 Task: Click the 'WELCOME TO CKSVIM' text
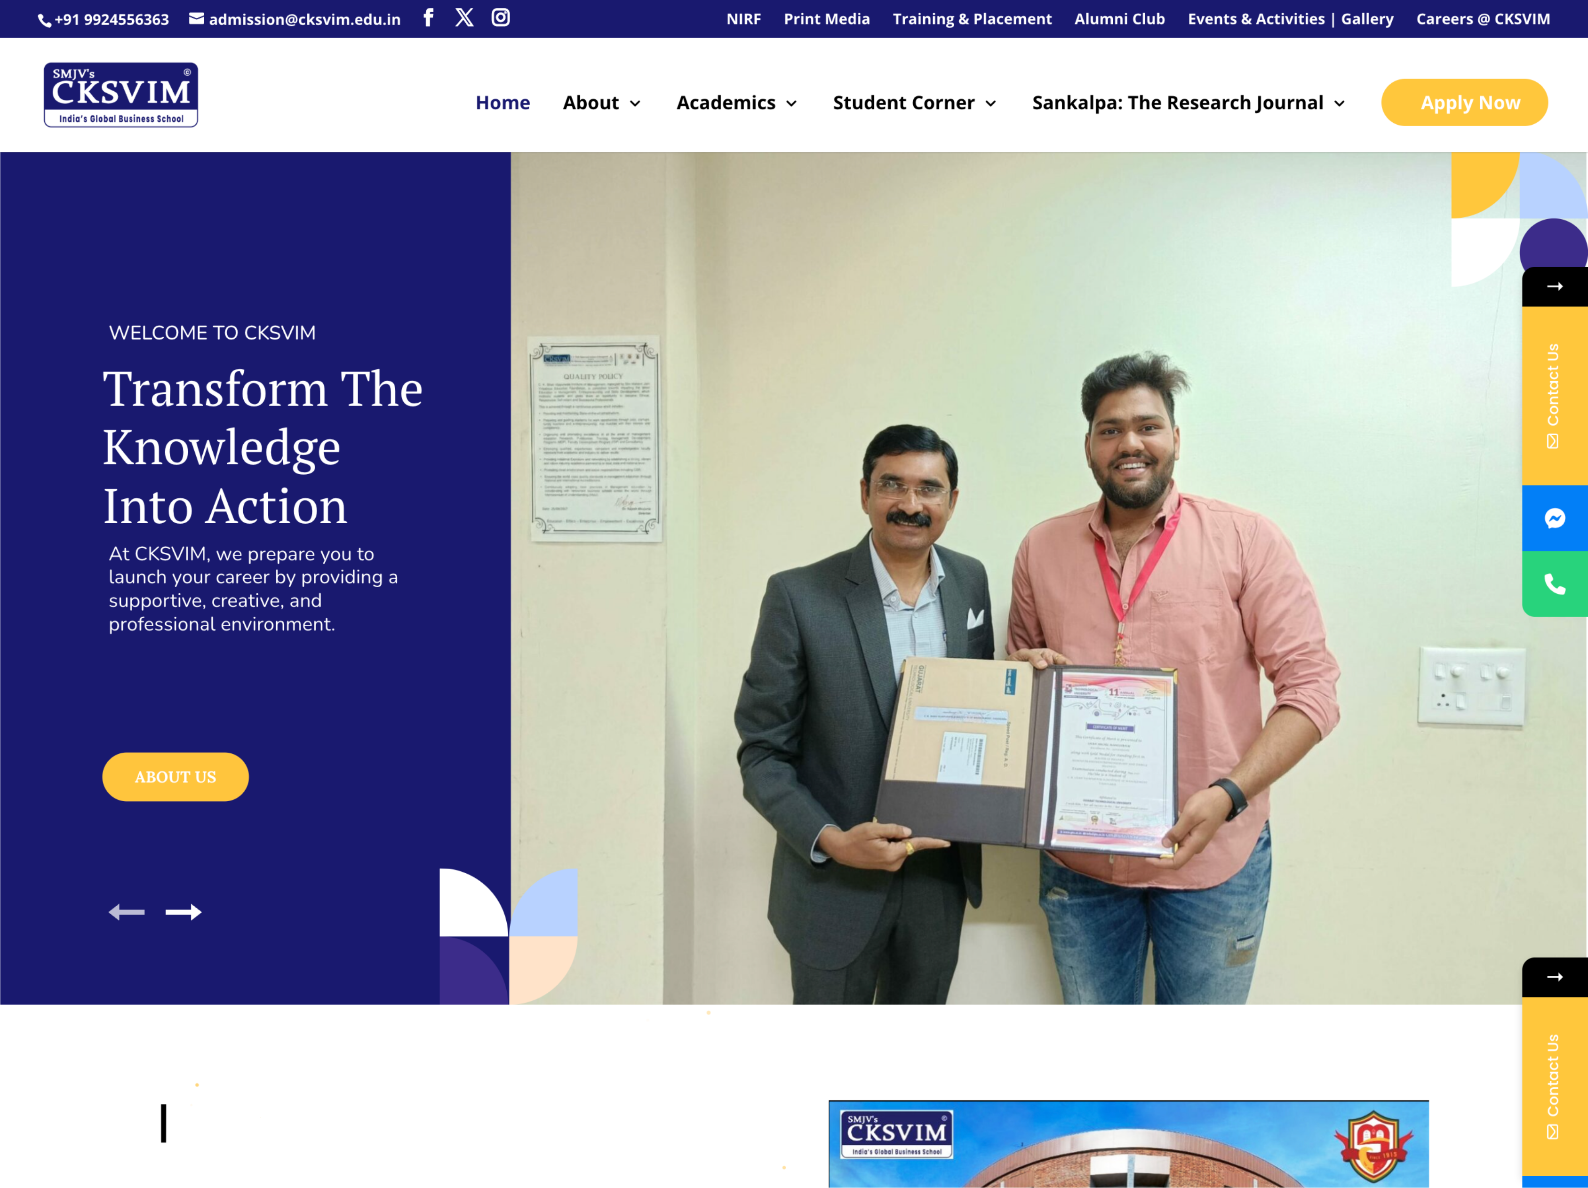click(213, 333)
